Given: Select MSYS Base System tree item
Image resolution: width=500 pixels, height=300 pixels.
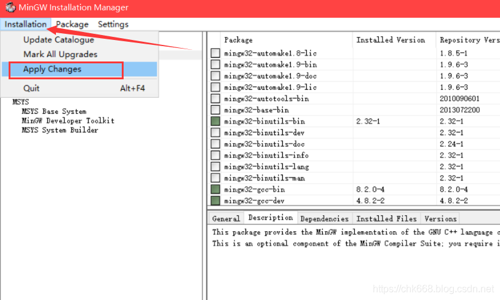Looking at the screenshot, I should coord(54,111).
